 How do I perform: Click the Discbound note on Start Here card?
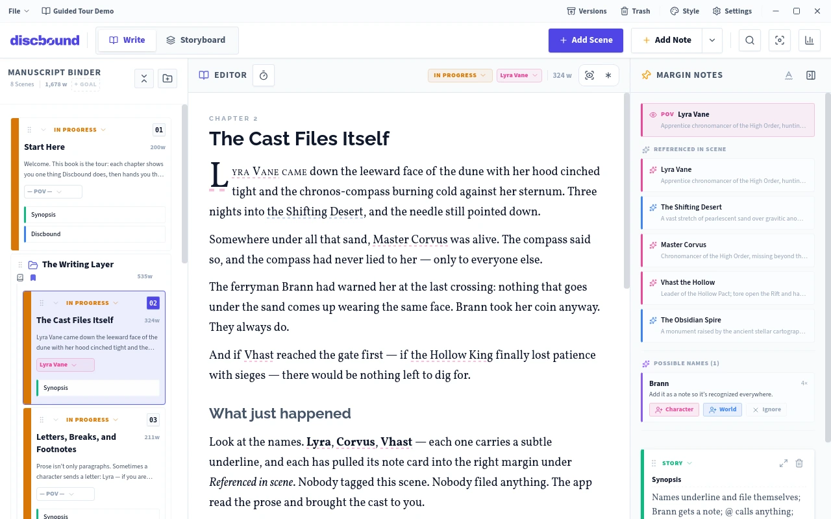pos(95,234)
